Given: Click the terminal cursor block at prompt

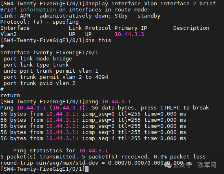Looking at the screenshot, I should tap(87, 169).
